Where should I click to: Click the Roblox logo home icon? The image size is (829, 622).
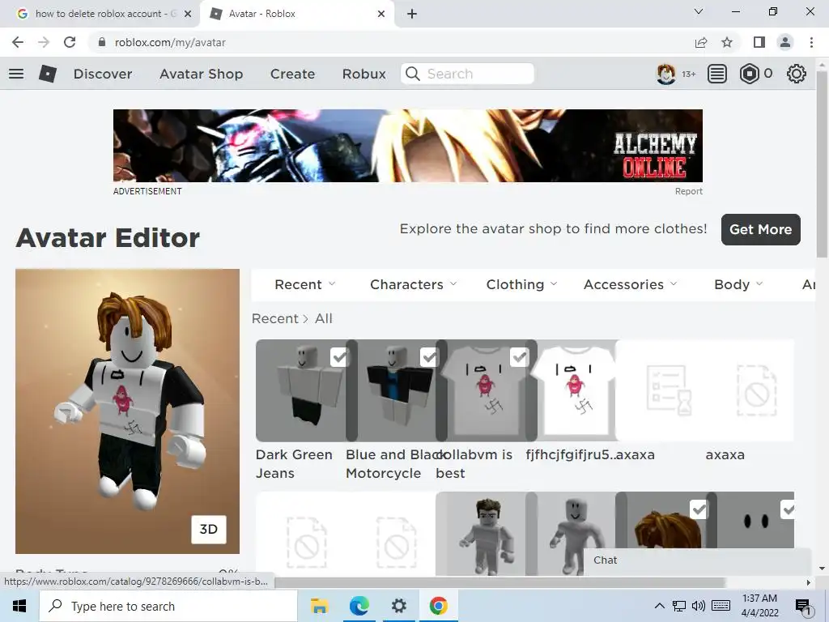tap(48, 74)
